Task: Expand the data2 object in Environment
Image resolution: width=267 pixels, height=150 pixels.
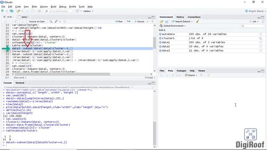Action: click(x=160, y=46)
